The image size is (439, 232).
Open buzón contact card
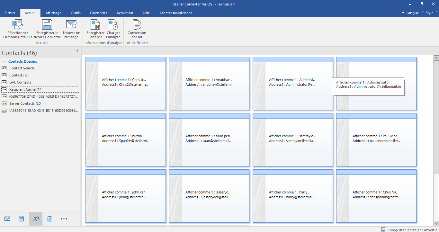pyautogui.click(x=126, y=140)
